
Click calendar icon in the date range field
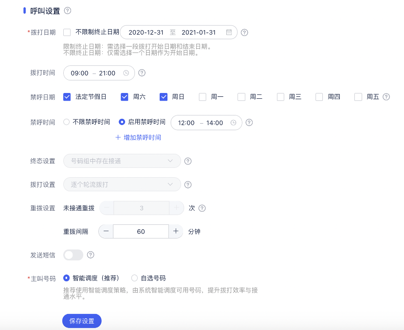pos(229,32)
